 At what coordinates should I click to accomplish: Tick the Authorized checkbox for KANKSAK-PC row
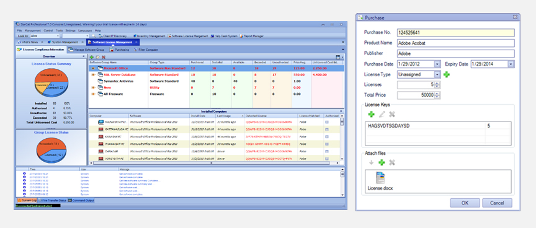327,136
